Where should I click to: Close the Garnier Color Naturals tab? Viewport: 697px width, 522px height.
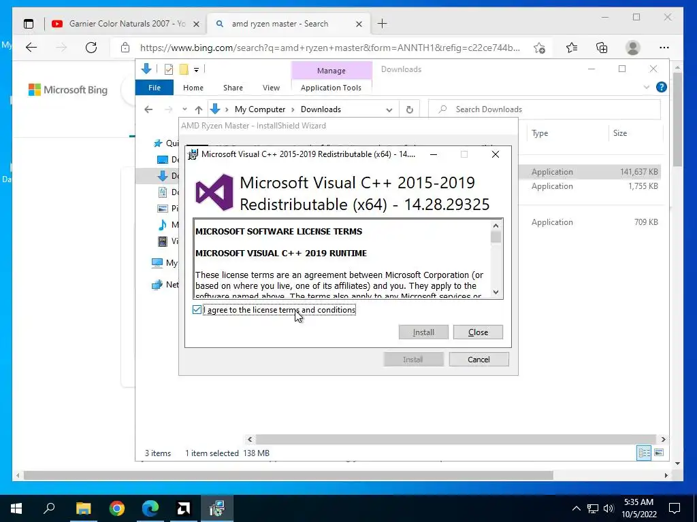click(196, 24)
